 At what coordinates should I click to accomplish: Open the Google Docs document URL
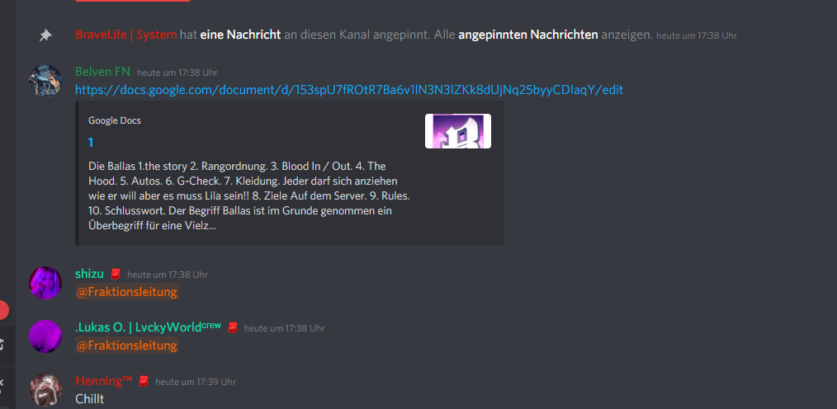click(349, 90)
